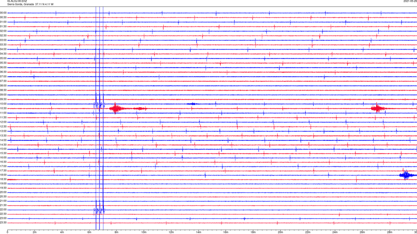This screenshot has height=234, width=417.
Task: Select the 16:00 trace time label
Action: click(3, 158)
